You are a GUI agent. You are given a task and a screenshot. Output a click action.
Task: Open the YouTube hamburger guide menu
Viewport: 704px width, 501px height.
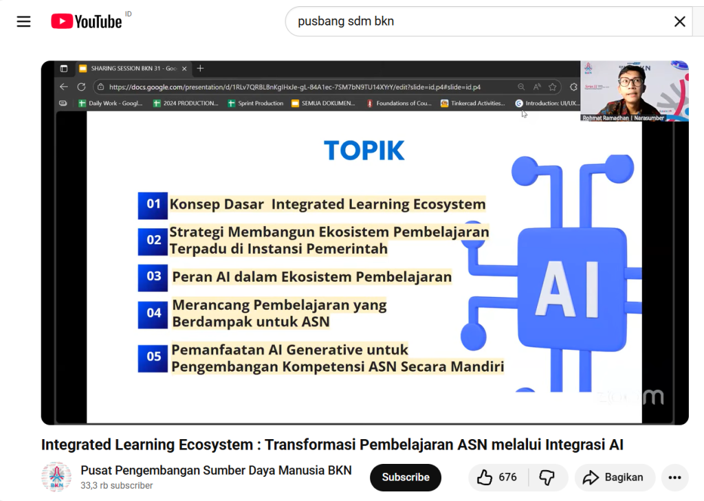24,21
